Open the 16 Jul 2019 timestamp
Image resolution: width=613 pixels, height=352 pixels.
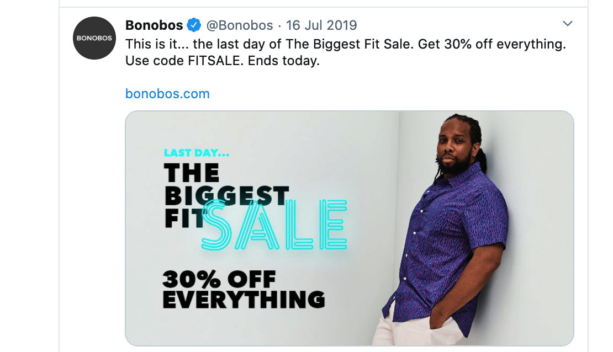pos(321,25)
